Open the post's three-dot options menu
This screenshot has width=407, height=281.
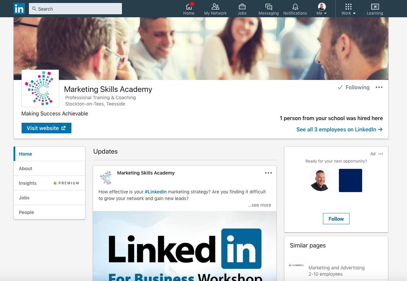(268, 173)
